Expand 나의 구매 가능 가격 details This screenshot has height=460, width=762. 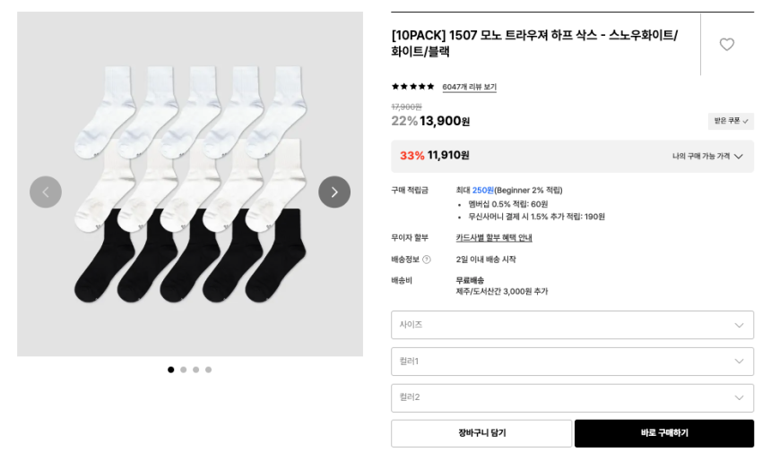[x=707, y=156]
